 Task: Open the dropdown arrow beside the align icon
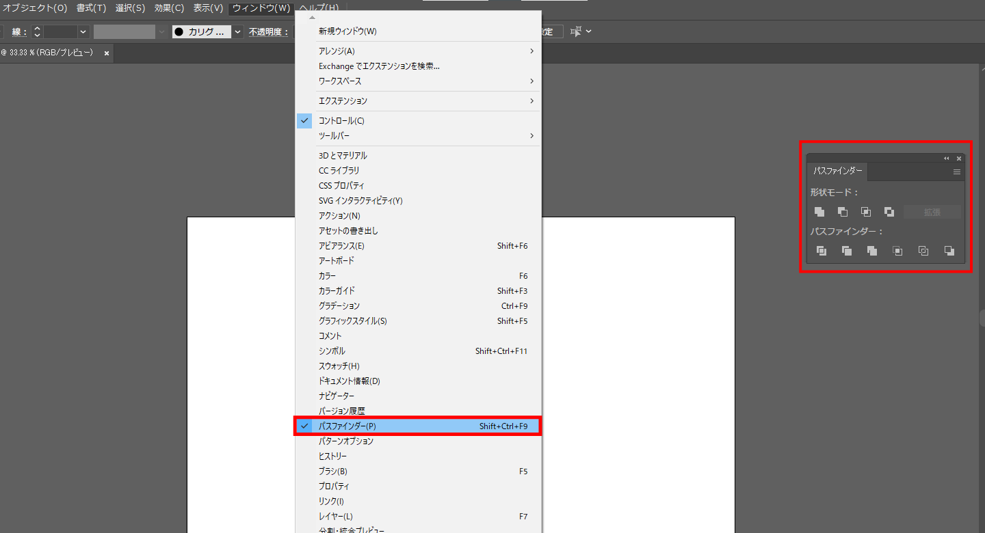pyautogui.click(x=588, y=31)
